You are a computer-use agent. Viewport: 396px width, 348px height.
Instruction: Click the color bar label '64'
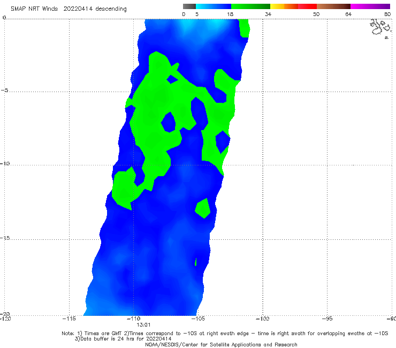tap(348, 14)
